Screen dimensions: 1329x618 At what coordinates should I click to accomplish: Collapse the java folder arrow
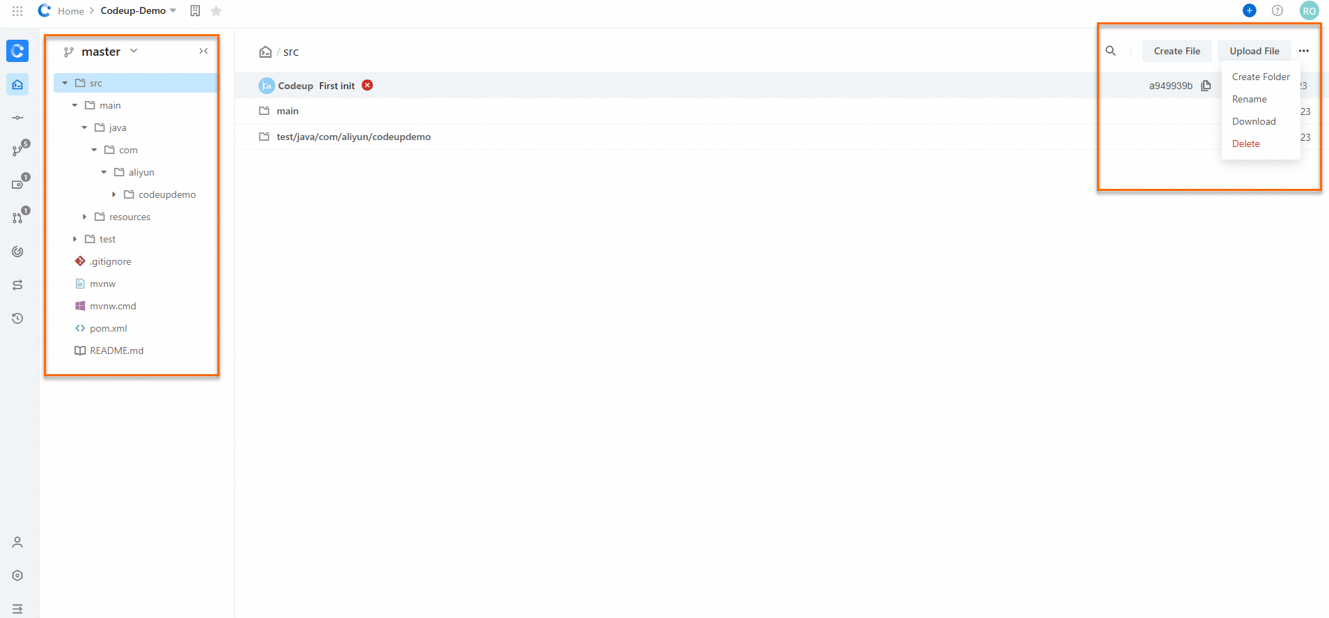[84, 128]
